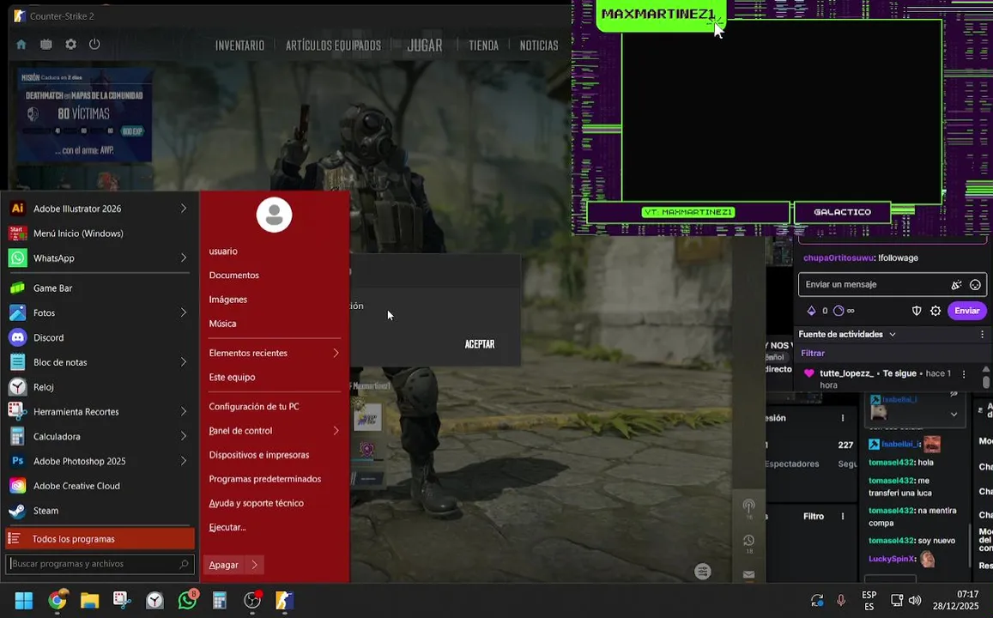Launch Game Bar from Start menu

(98, 288)
